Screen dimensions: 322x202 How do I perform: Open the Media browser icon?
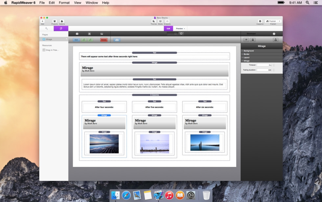(160, 21)
